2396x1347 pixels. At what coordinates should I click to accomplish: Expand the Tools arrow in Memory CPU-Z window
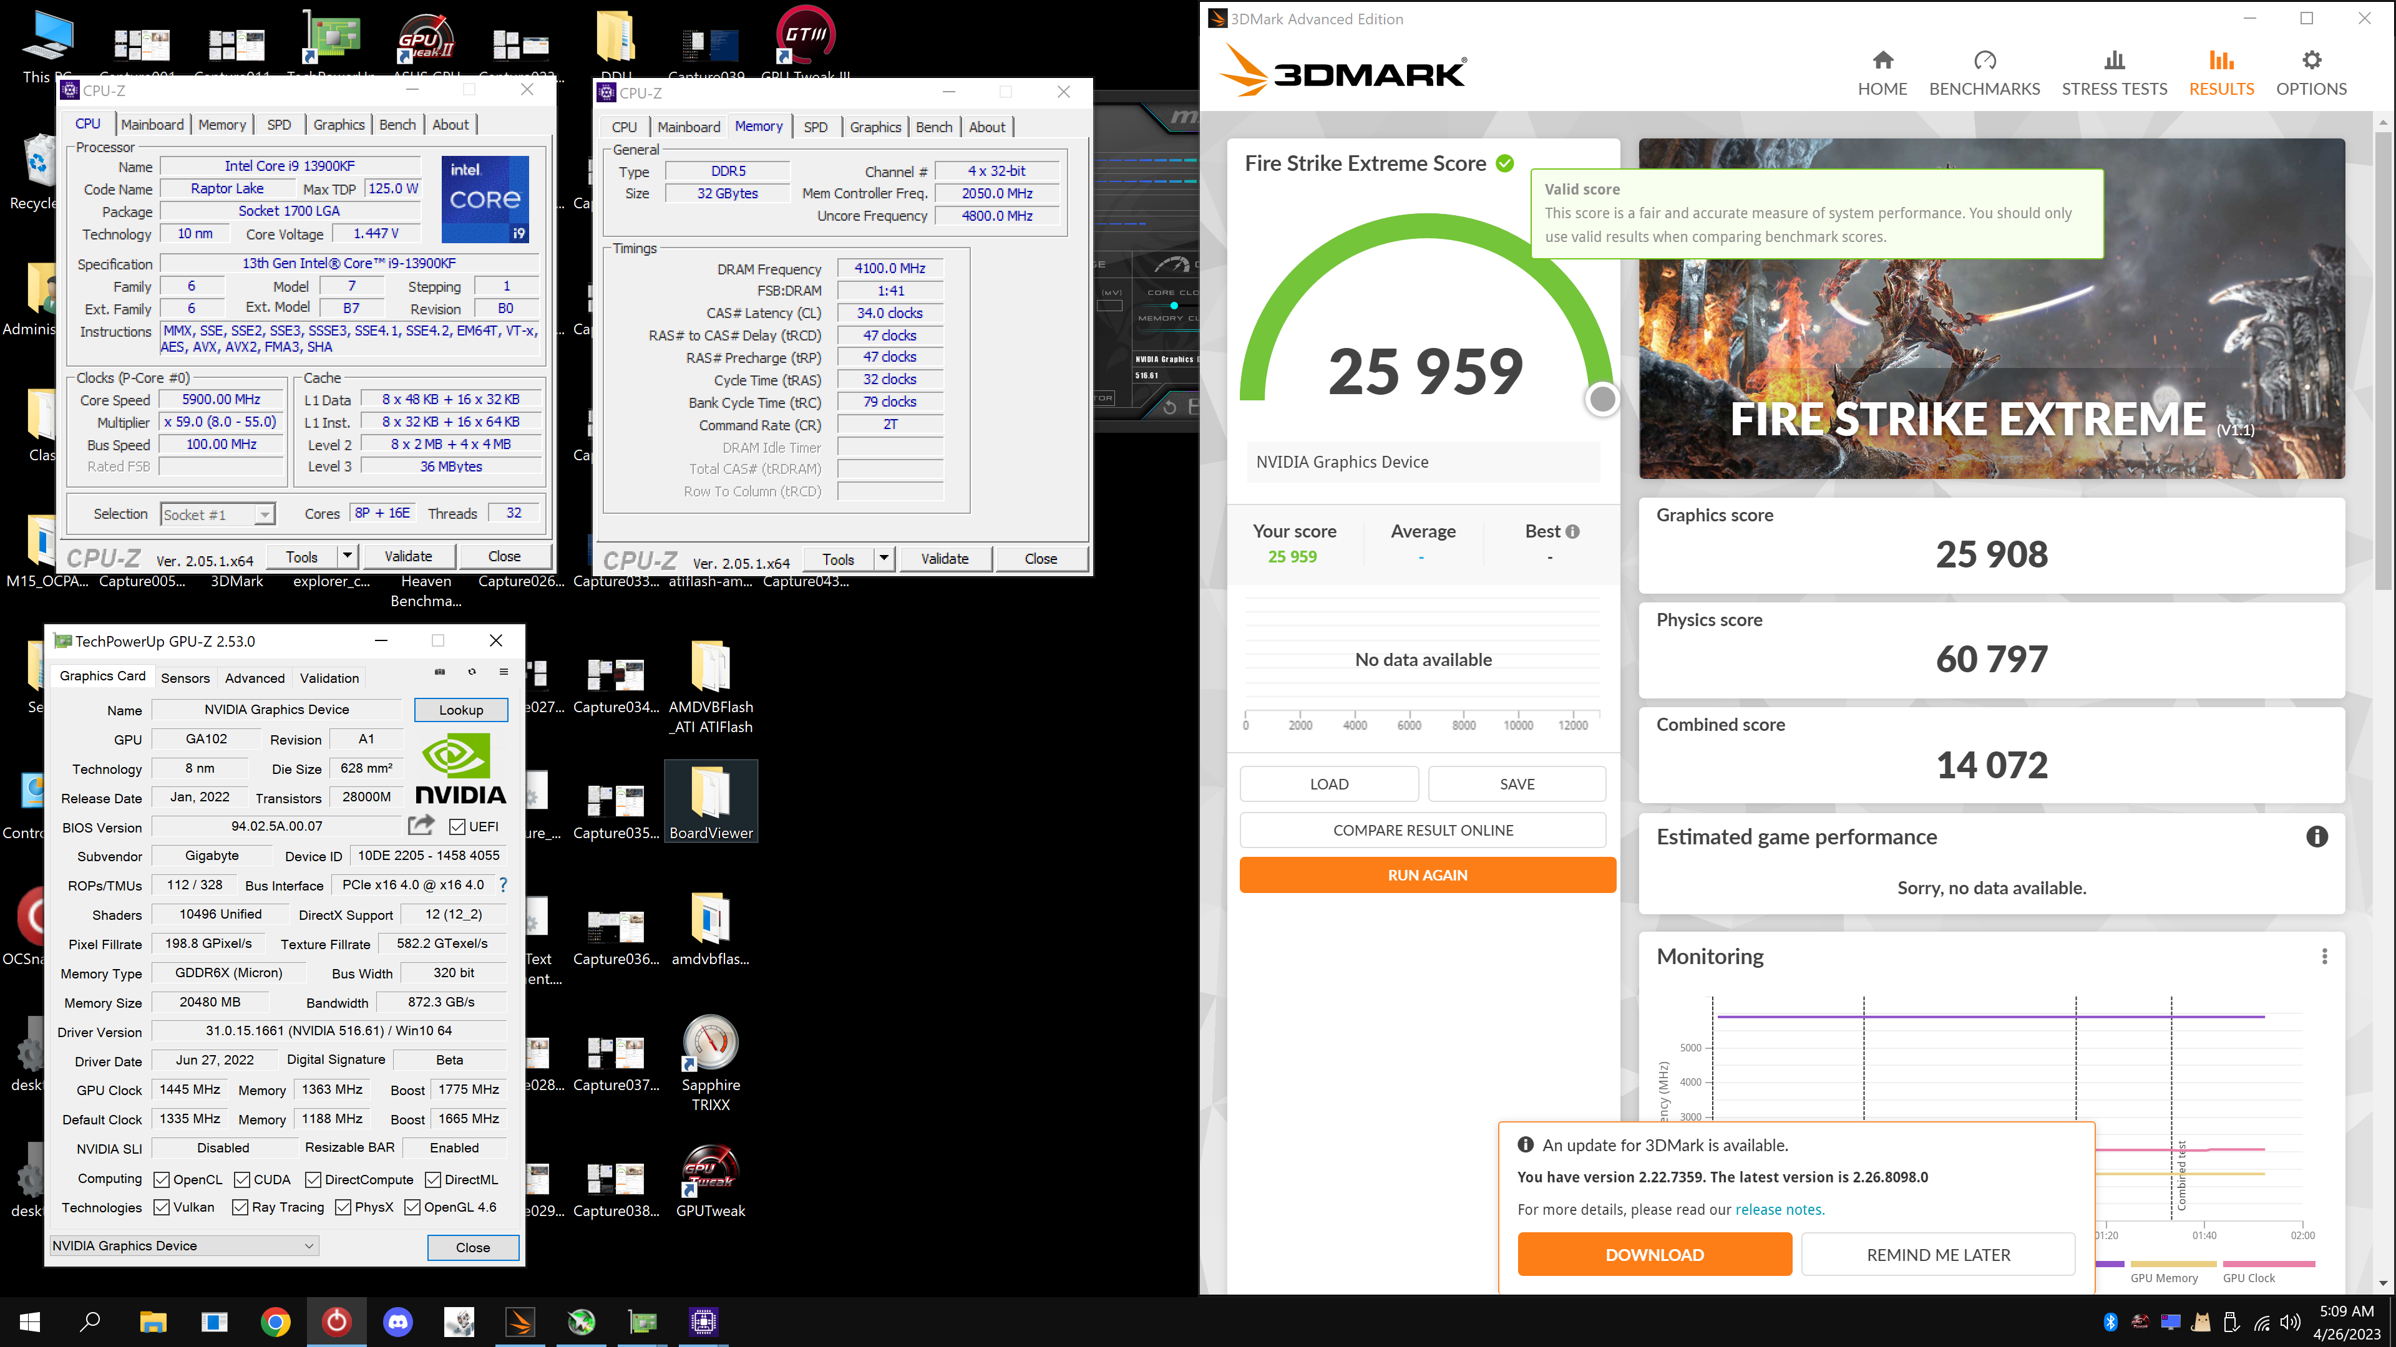point(884,559)
